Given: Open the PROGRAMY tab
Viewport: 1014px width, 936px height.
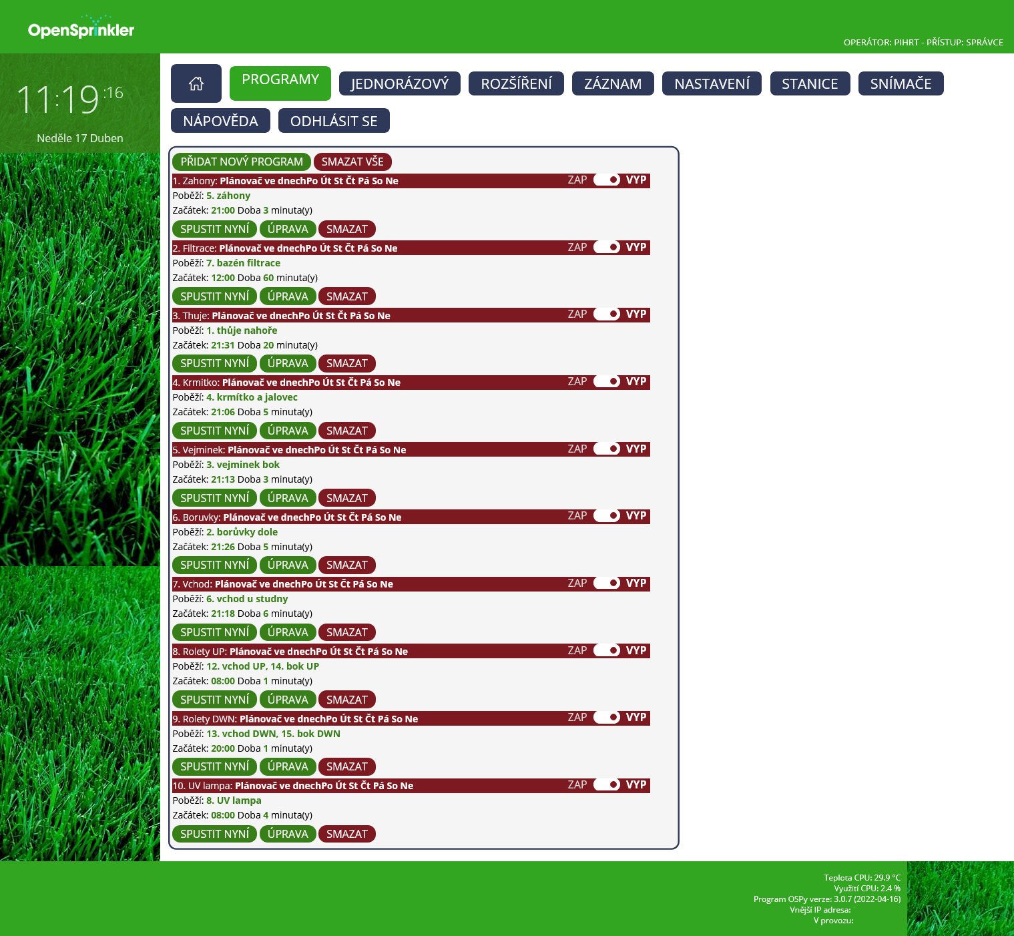Looking at the screenshot, I should click(x=280, y=83).
